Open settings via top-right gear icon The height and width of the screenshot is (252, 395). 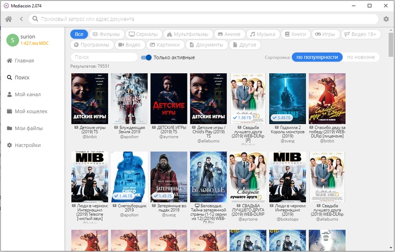[x=386, y=19]
